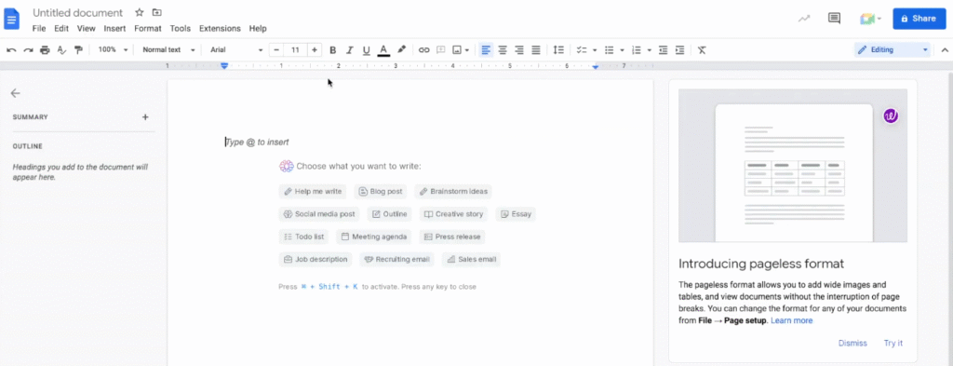Open activity dashboard trend icon
Image resolution: width=953 pixels, height=366 pixels.
[x=804, y=19]
